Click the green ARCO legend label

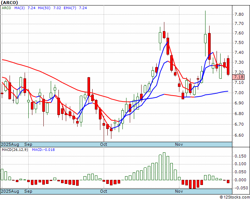click(6, 8)
